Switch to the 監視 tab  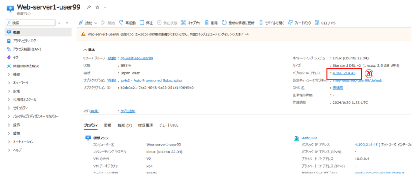pos(107,125)
